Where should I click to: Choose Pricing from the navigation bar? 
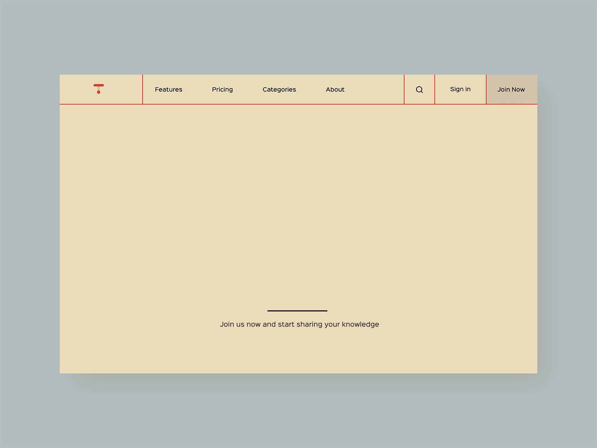[x=222, y=89]
